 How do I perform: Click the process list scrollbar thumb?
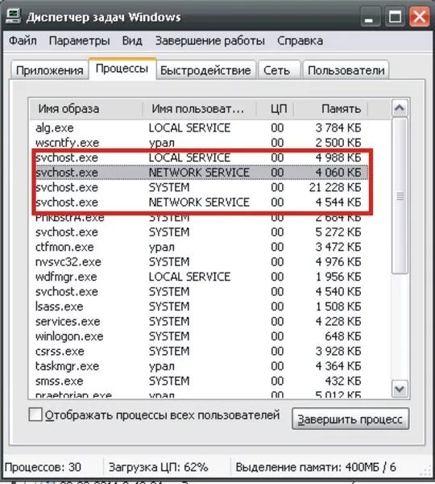[x=400, y=196]
